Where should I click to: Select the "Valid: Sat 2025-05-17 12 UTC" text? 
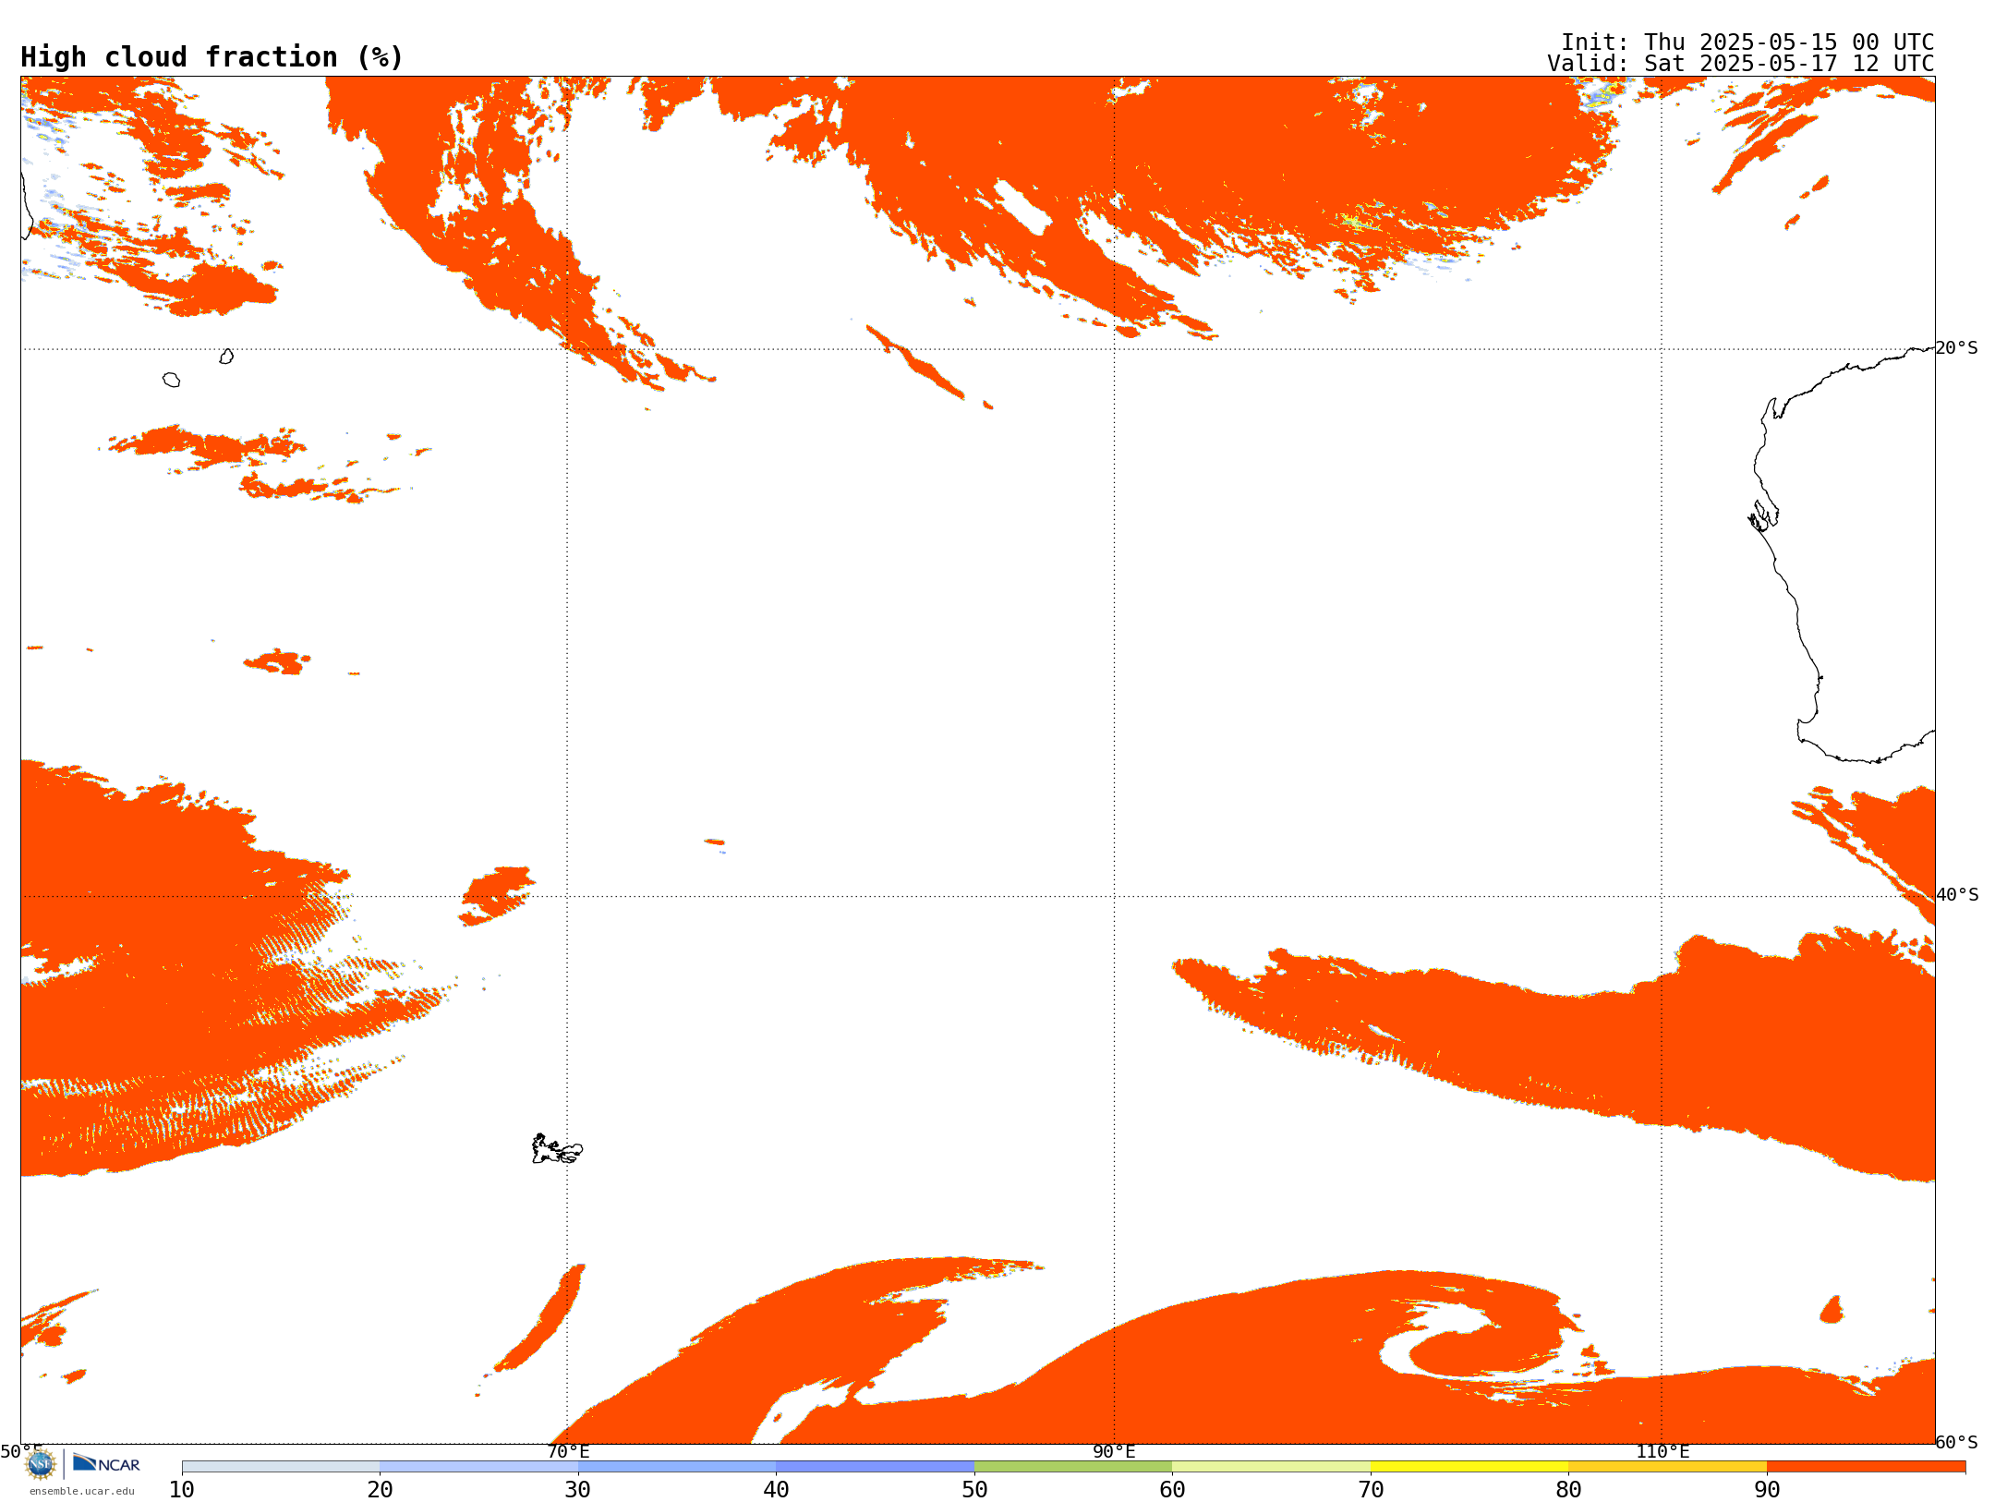coord(1741,64)
